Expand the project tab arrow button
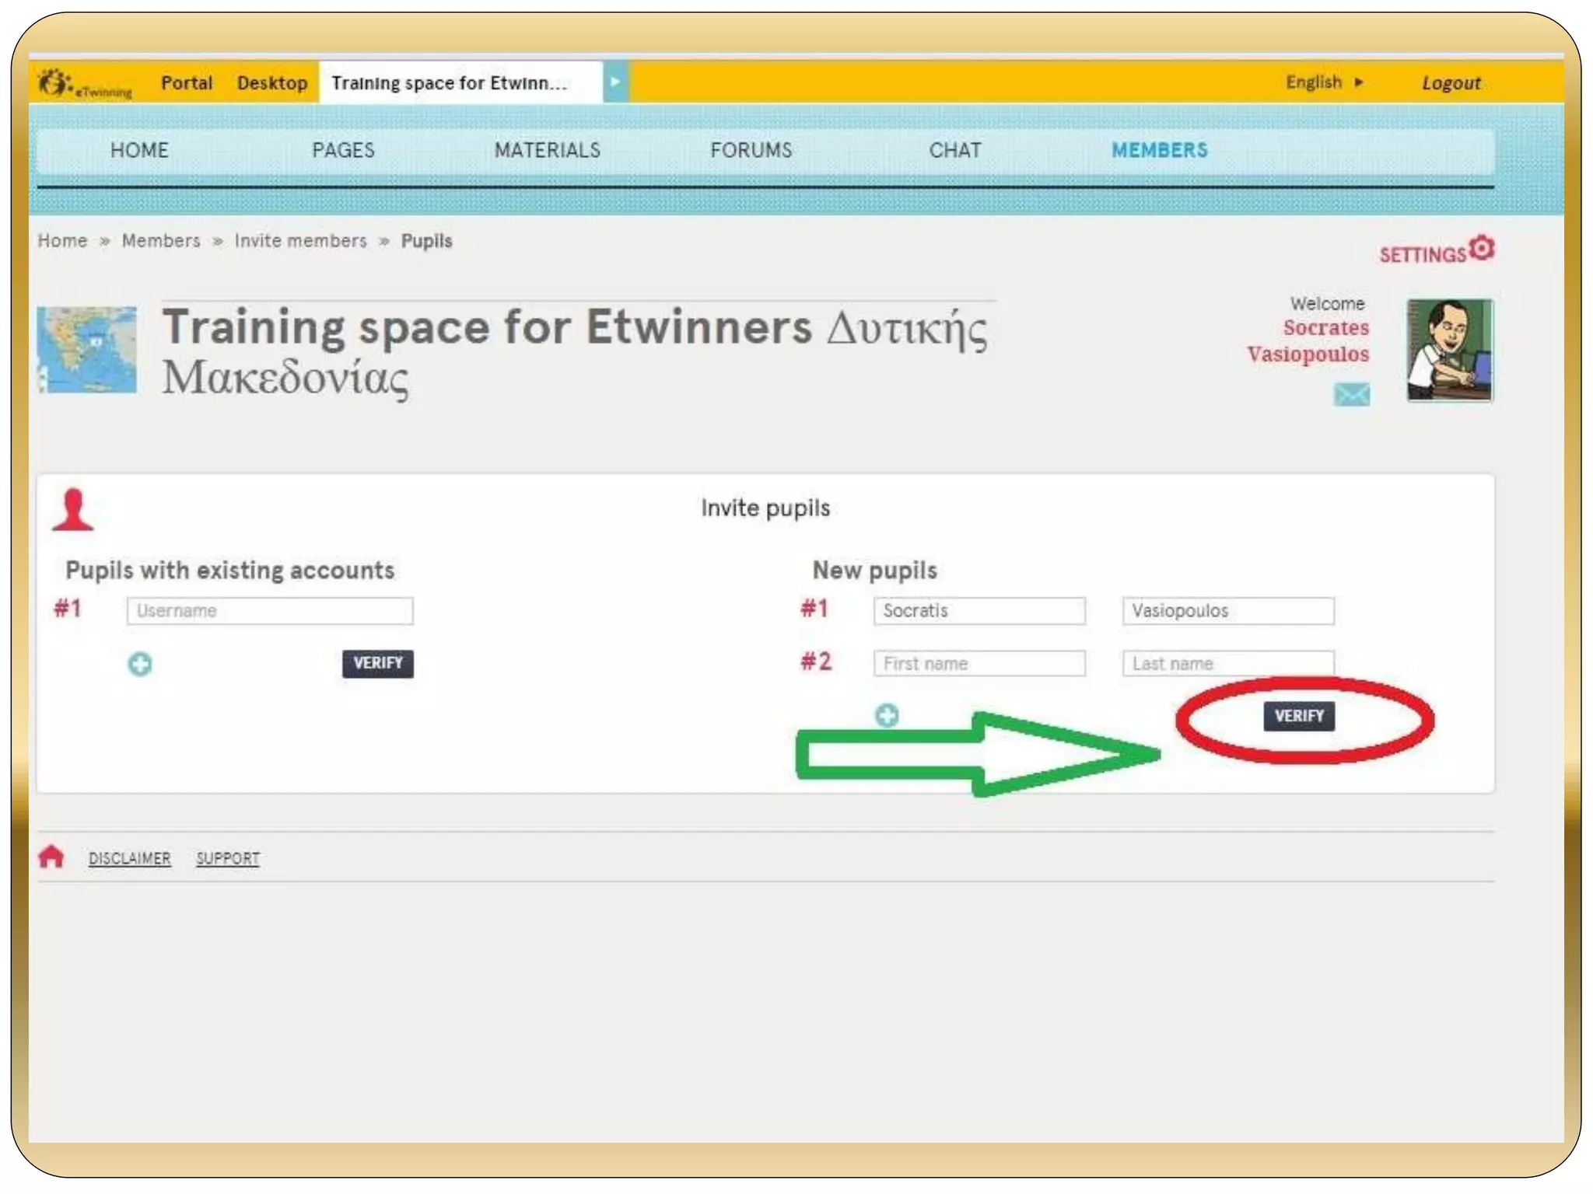The width and height of the screenshot is (1593, 1194). point(614,82)
